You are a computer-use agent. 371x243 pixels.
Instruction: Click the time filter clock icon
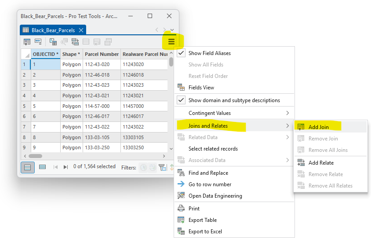pyautogui.click(x=143, y=168)
